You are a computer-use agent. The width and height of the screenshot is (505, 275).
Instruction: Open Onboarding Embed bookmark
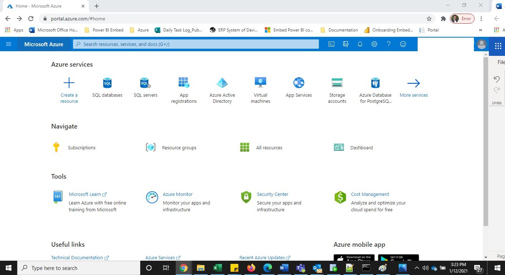tap(389, 30)
